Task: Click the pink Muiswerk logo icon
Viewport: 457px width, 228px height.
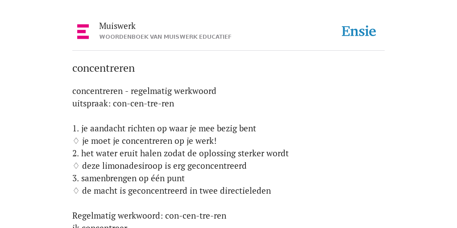Action: pos(83,32)
